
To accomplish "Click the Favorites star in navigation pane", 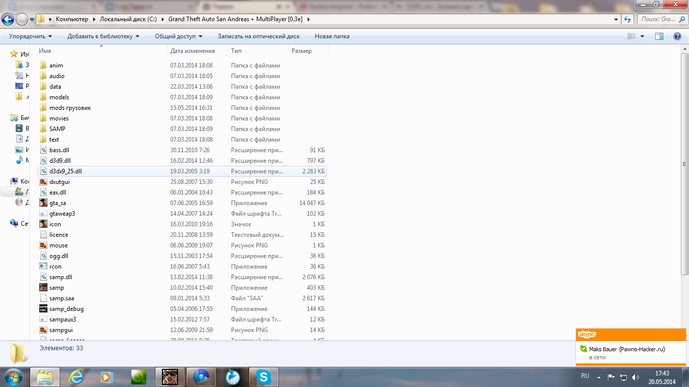I will point(14,54).
